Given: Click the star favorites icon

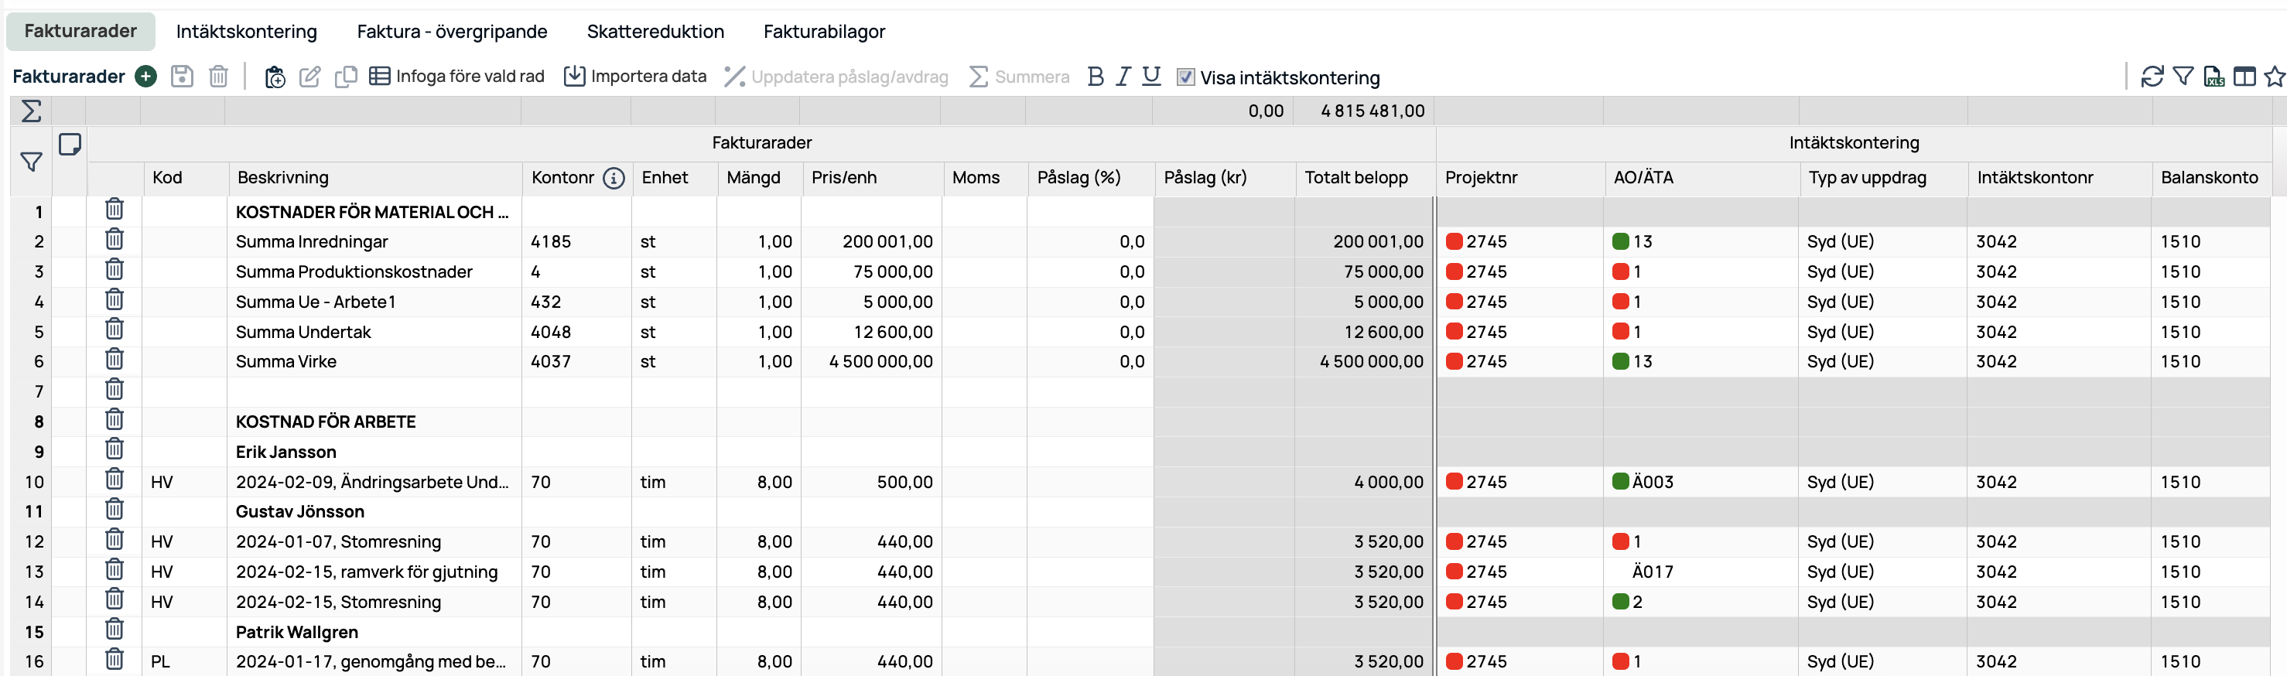Looking at the screenshot, I should 2275,77.
